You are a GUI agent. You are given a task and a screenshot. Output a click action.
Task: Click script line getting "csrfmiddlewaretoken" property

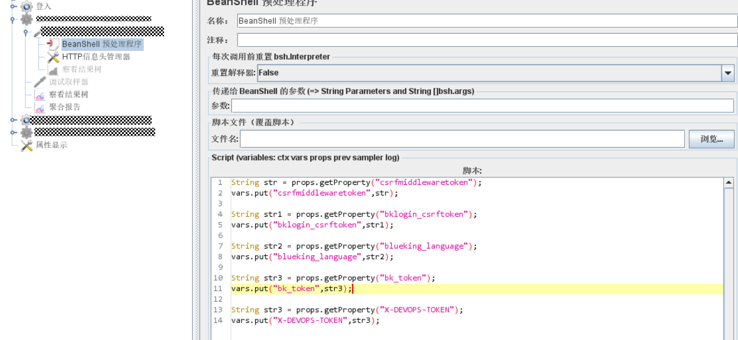pyautogui.click(x=356, y=182)
